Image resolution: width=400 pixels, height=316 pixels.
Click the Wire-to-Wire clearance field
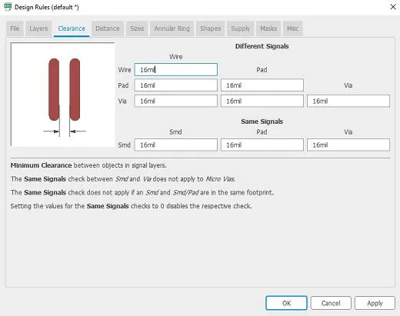coord(176,70)
